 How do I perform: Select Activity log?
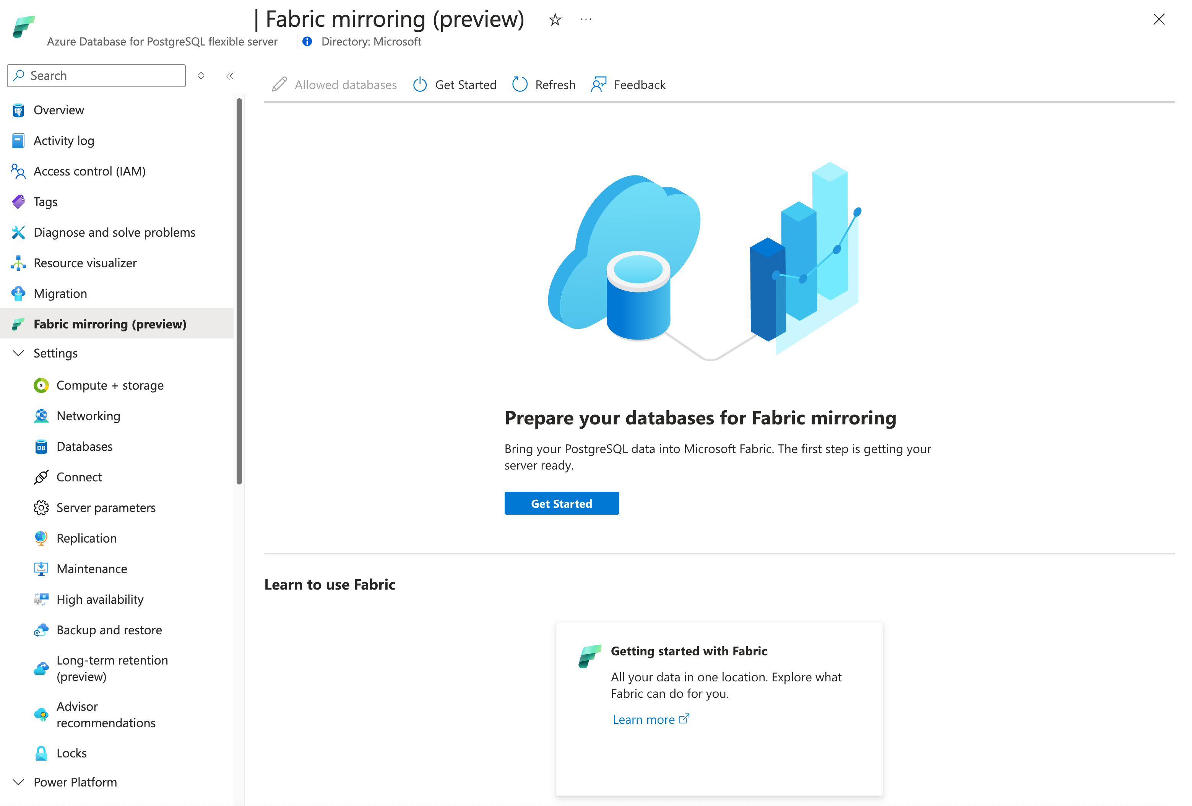tap(63, 140)
